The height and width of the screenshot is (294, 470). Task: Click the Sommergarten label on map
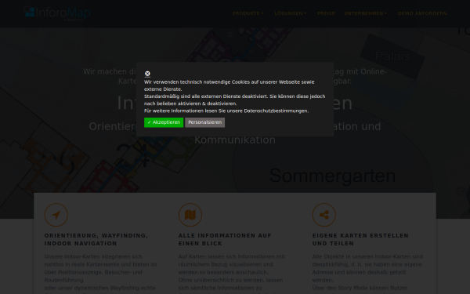click(x=332, y=176)
